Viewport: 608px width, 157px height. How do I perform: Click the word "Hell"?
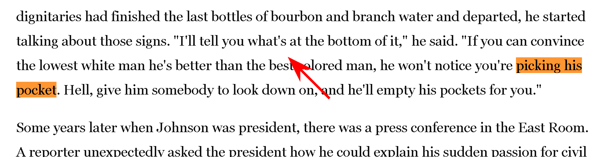pyautogui.click(x=75, y=90)
